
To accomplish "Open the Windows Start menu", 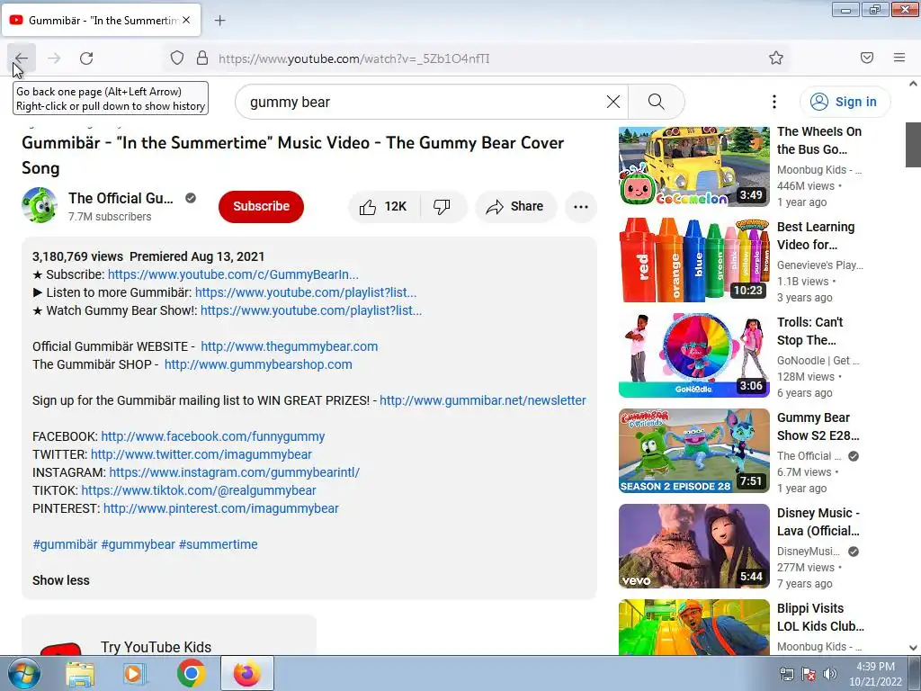I will point(24,673).
